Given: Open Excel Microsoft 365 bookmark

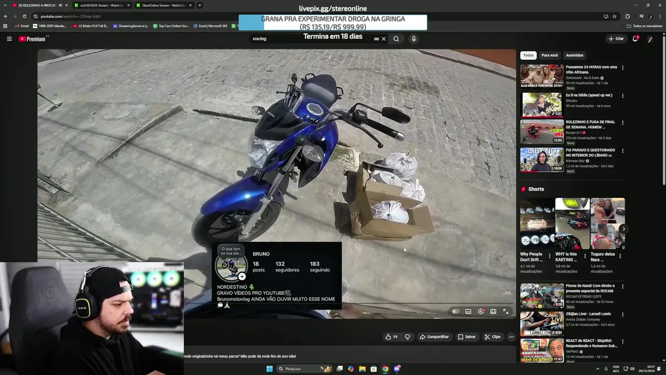Looking at the screenshot, I should click(x=210, y=26).
